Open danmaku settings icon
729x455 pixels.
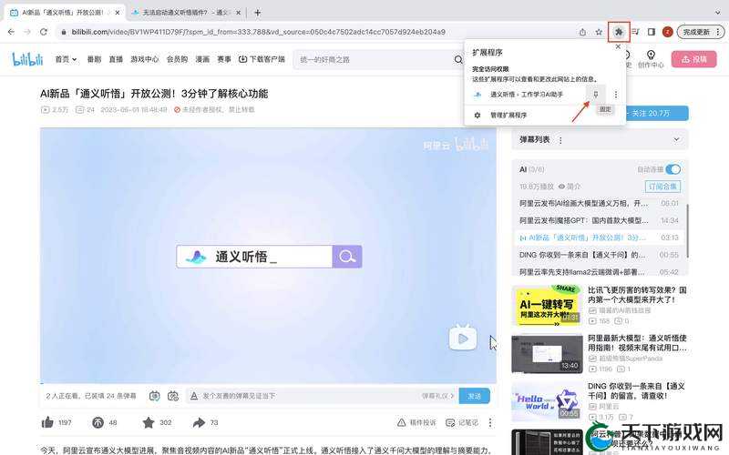[x=173, y=396]
